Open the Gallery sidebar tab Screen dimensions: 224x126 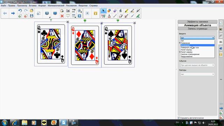221,29
